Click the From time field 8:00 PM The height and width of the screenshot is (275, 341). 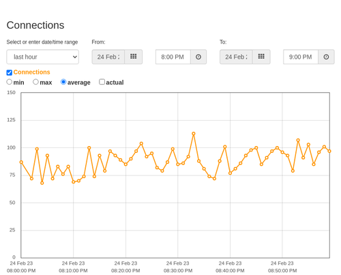[x=173, y=57]
